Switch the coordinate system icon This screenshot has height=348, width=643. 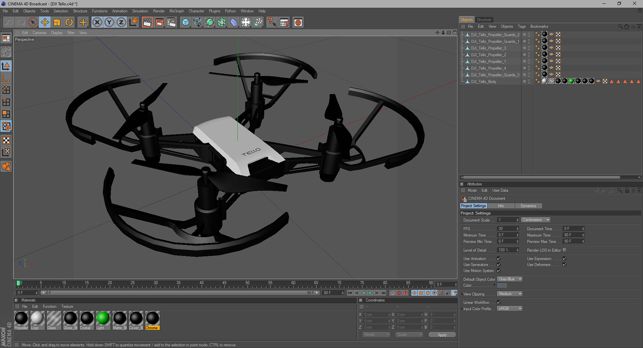point(133,22)
